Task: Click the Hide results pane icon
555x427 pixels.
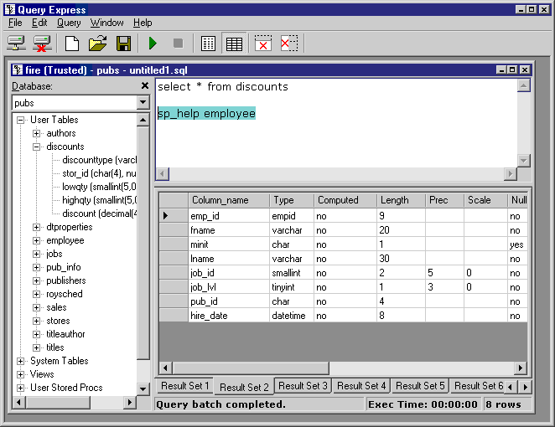Action: (263, 44)
